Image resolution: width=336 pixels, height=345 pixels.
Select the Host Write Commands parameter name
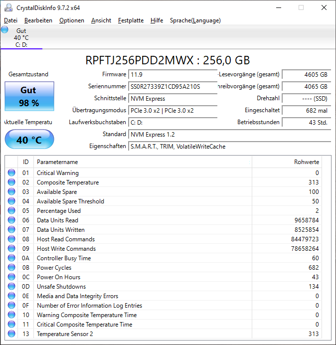pos(66,249)
